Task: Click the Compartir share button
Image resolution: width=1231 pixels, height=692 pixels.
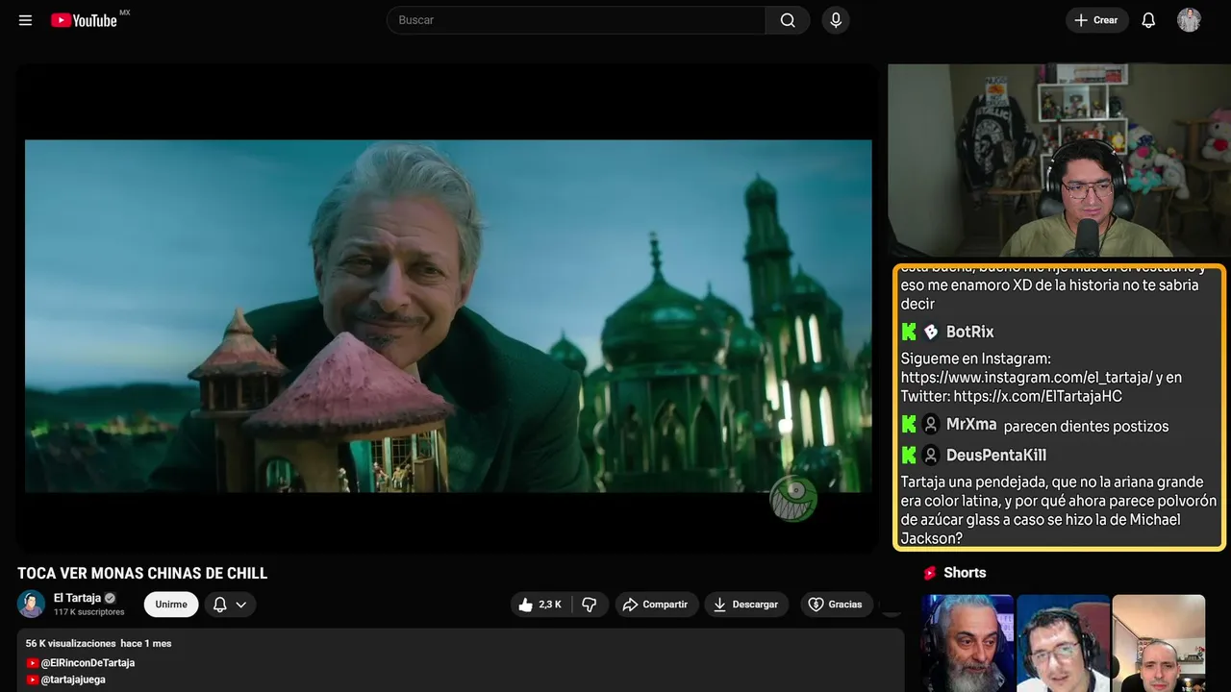Action: point(656,605)
